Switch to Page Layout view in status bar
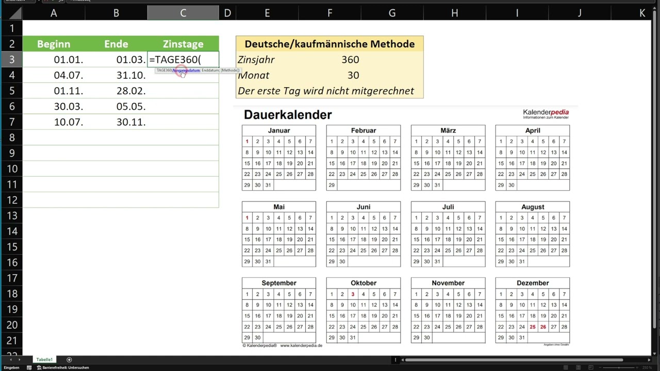 pos(578,367)
